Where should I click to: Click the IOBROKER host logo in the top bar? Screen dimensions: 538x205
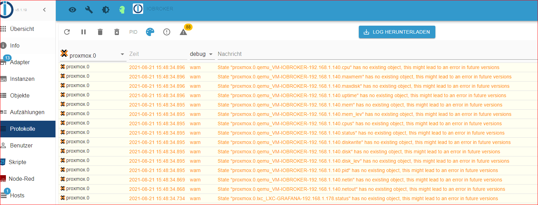pyautogui.click(x=138, y=9)
